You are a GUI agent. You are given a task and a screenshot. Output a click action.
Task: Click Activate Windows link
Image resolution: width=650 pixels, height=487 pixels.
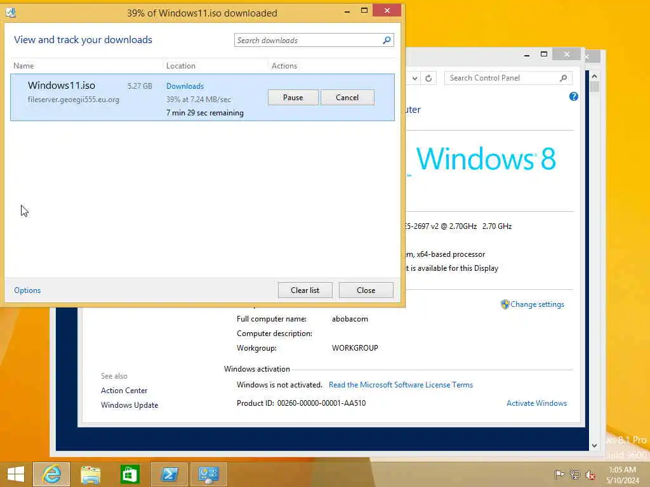pyautogui.click(x=537, y=403)
